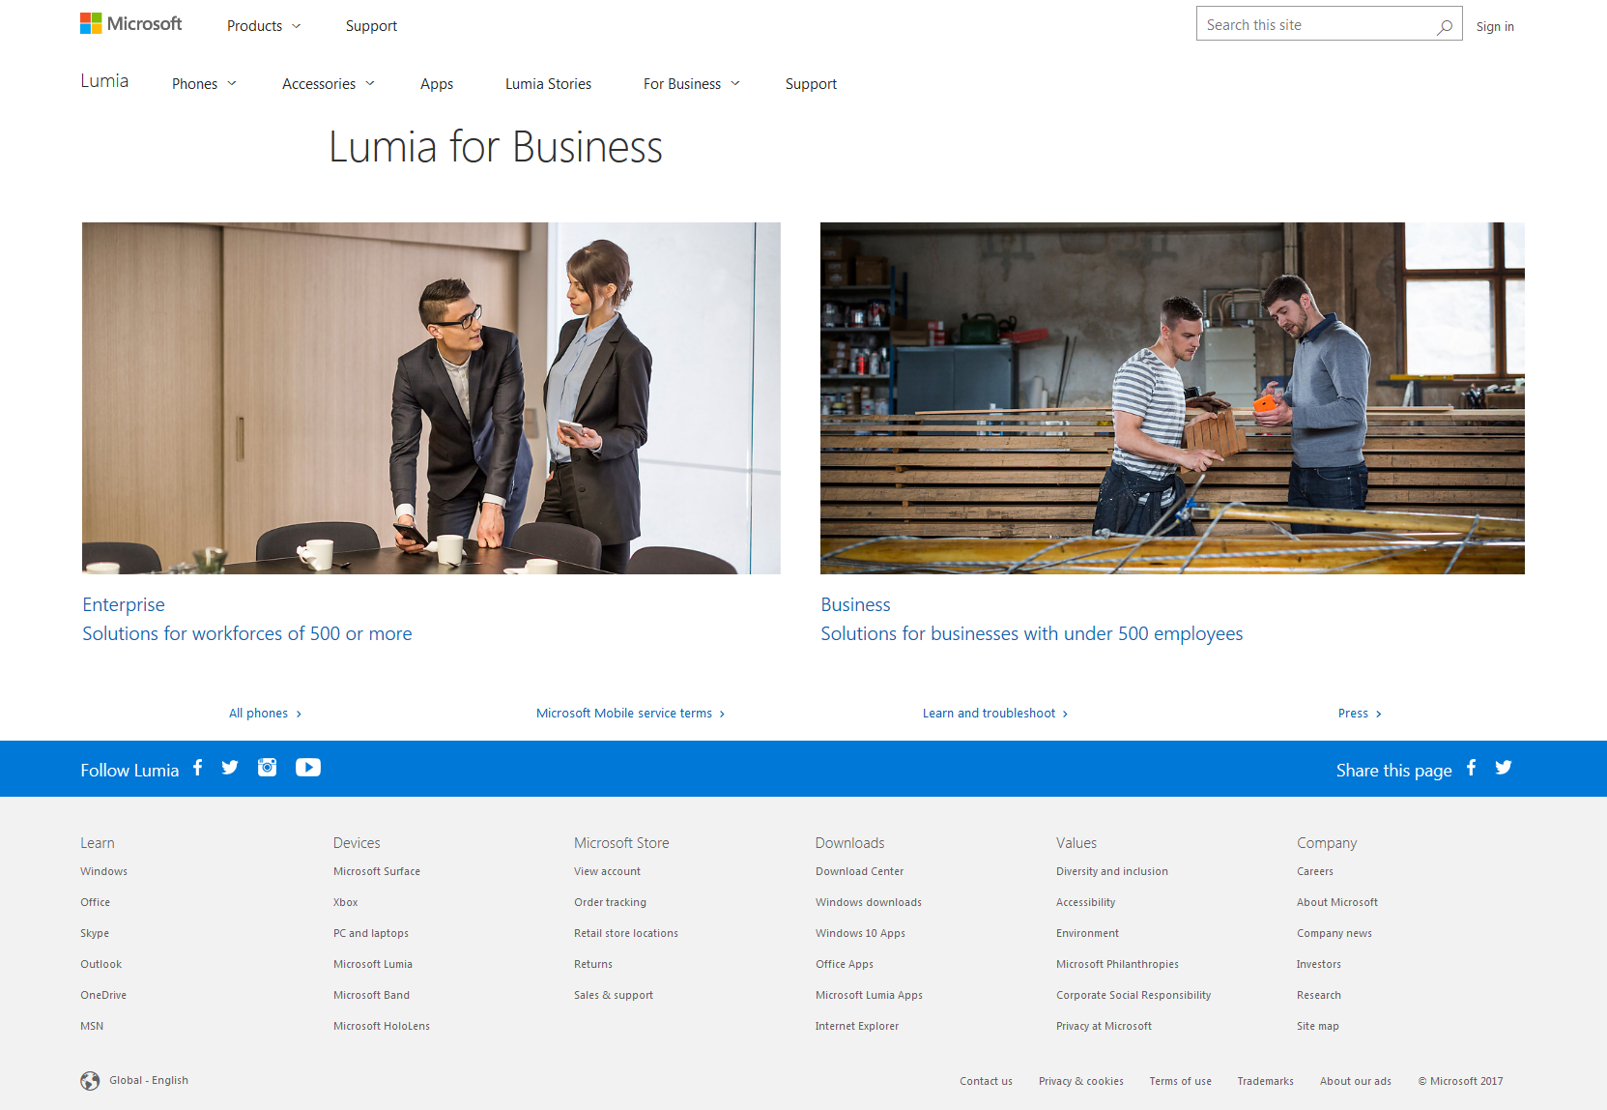Open MSN footer link
This screenshot has height=1110, width=1607.
tap(92, 1026)
